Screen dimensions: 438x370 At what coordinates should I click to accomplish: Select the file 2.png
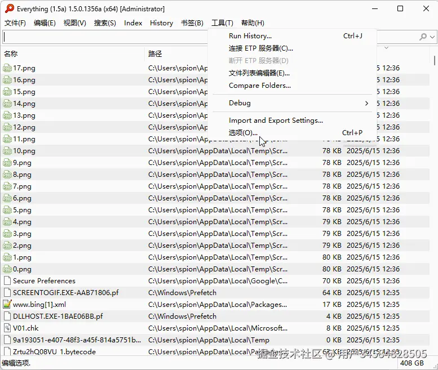point(23,246)
